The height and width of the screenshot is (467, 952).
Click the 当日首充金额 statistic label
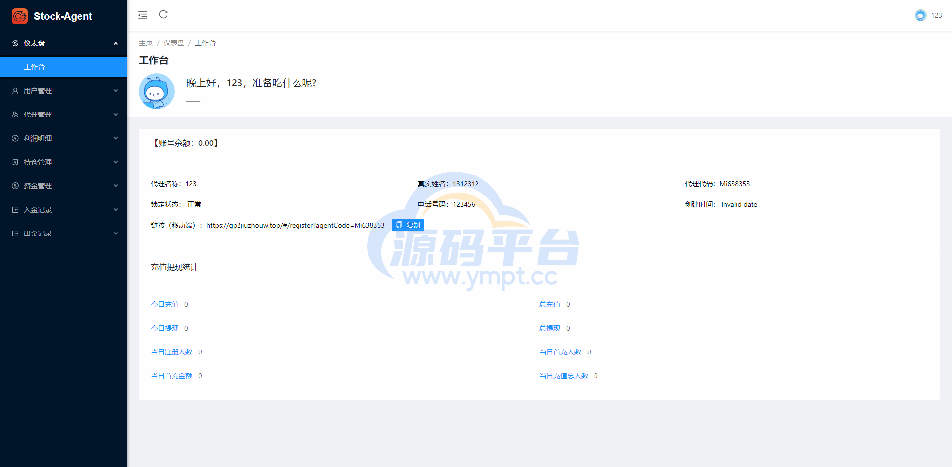172,376
